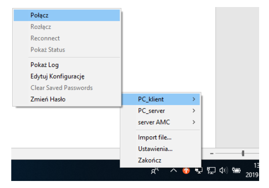Click the display monitor tray icon
This screenshot has height=188, width=269.
click(199, 171)
